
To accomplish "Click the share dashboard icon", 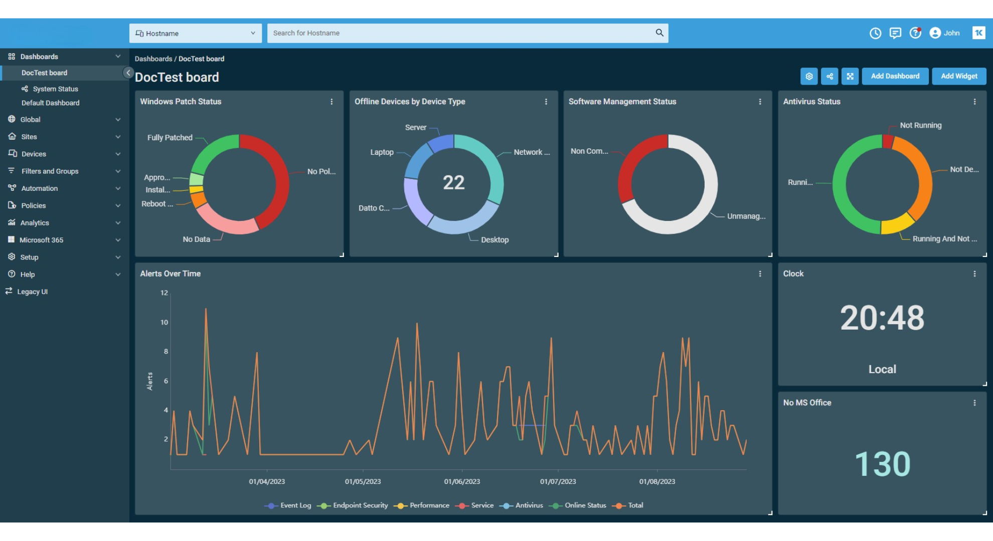I will pos(830,76).
